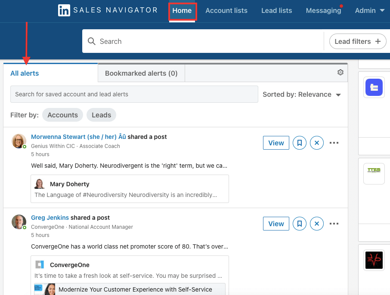Open Greg Jenkins' profile link
Image resolution: width=390 pixels, height=295 pixels.
tap(50, 218)
